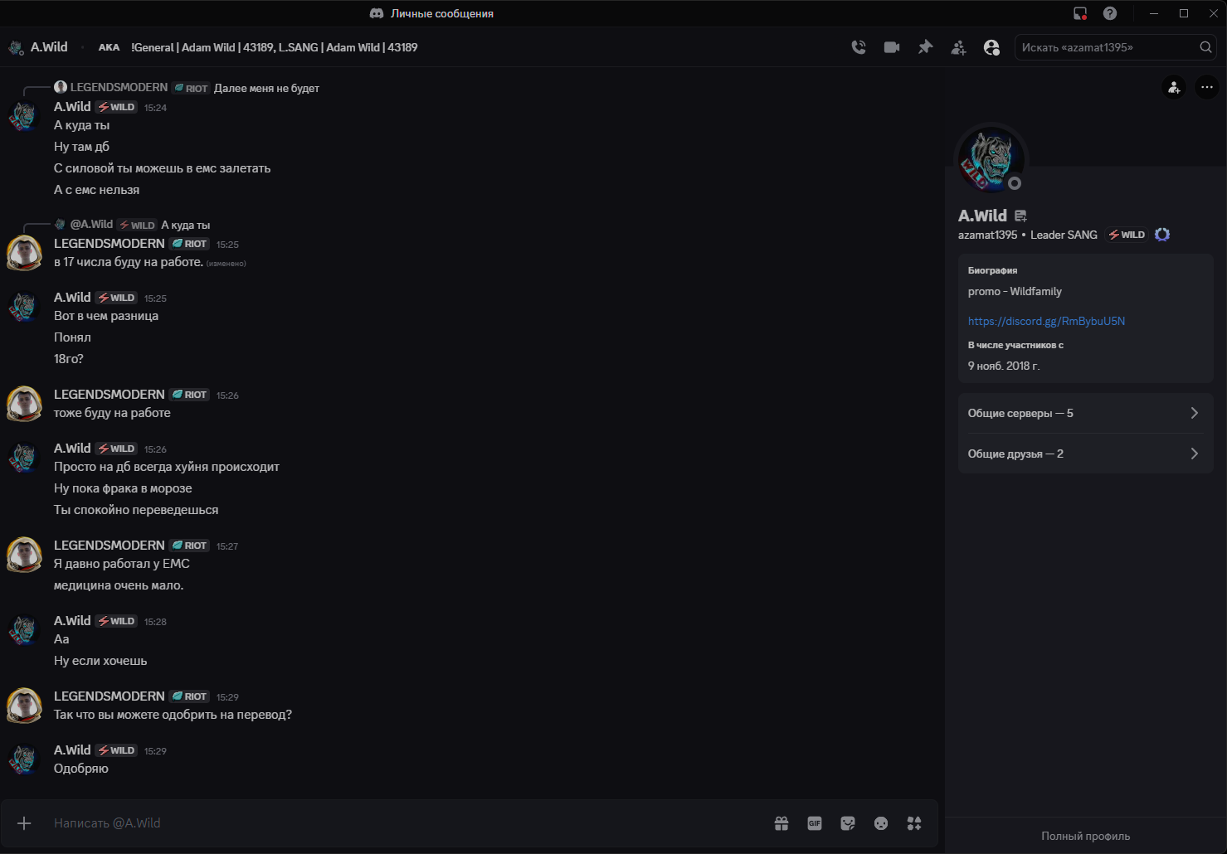Click the Написать @A.Wild message box

point(398,823)
